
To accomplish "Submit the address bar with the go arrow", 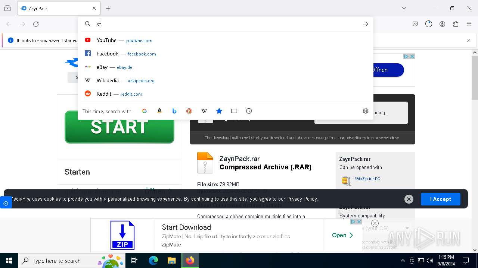I will 366,24.
